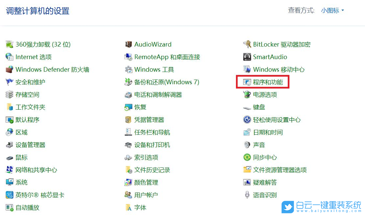Open 用户帐户 (User Accounts)
Image resolution: width=365 pixels, height=215 pixels.
click(x=147, y=195)
